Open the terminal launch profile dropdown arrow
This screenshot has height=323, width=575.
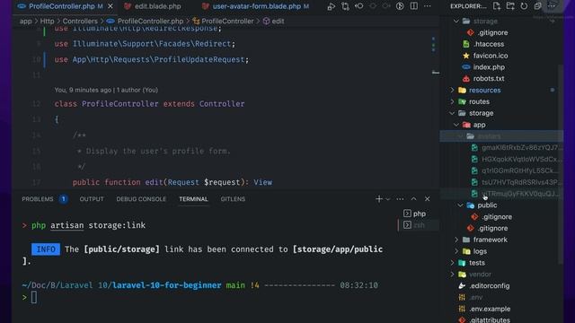point(387,199)
